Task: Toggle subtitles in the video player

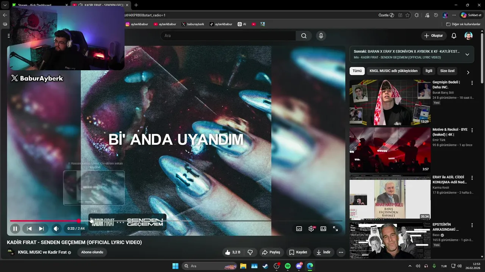Action: pos(299,229)
